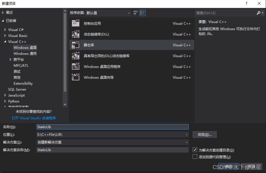The image size is (266, 173).
Task: Click the DLL with exports template icon
Action: pos(76,56)
